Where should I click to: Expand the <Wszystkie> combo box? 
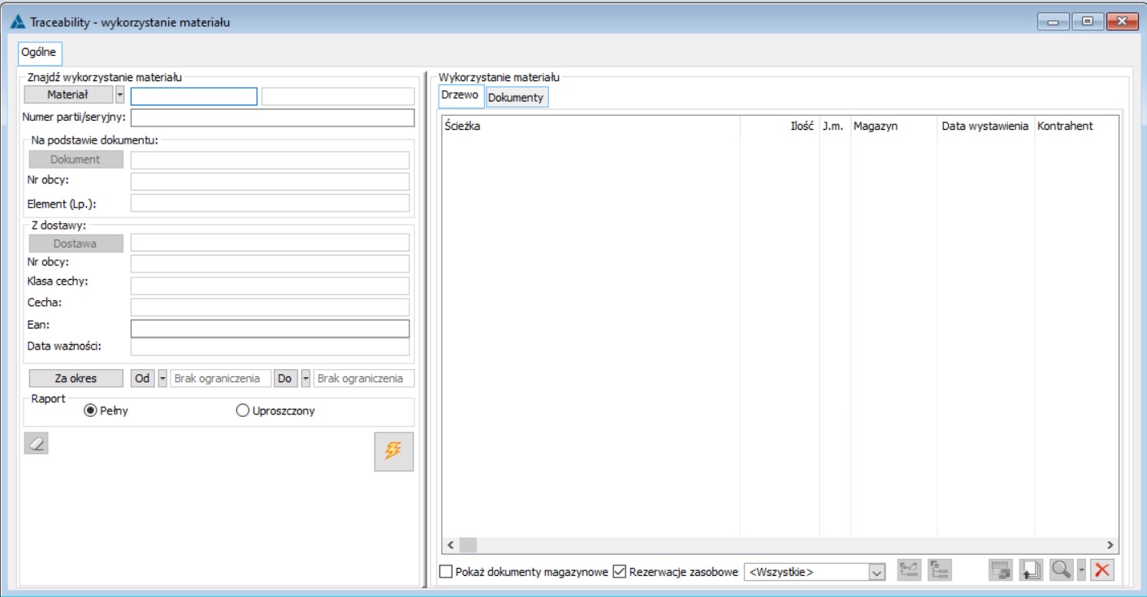[x=876, y=572]
